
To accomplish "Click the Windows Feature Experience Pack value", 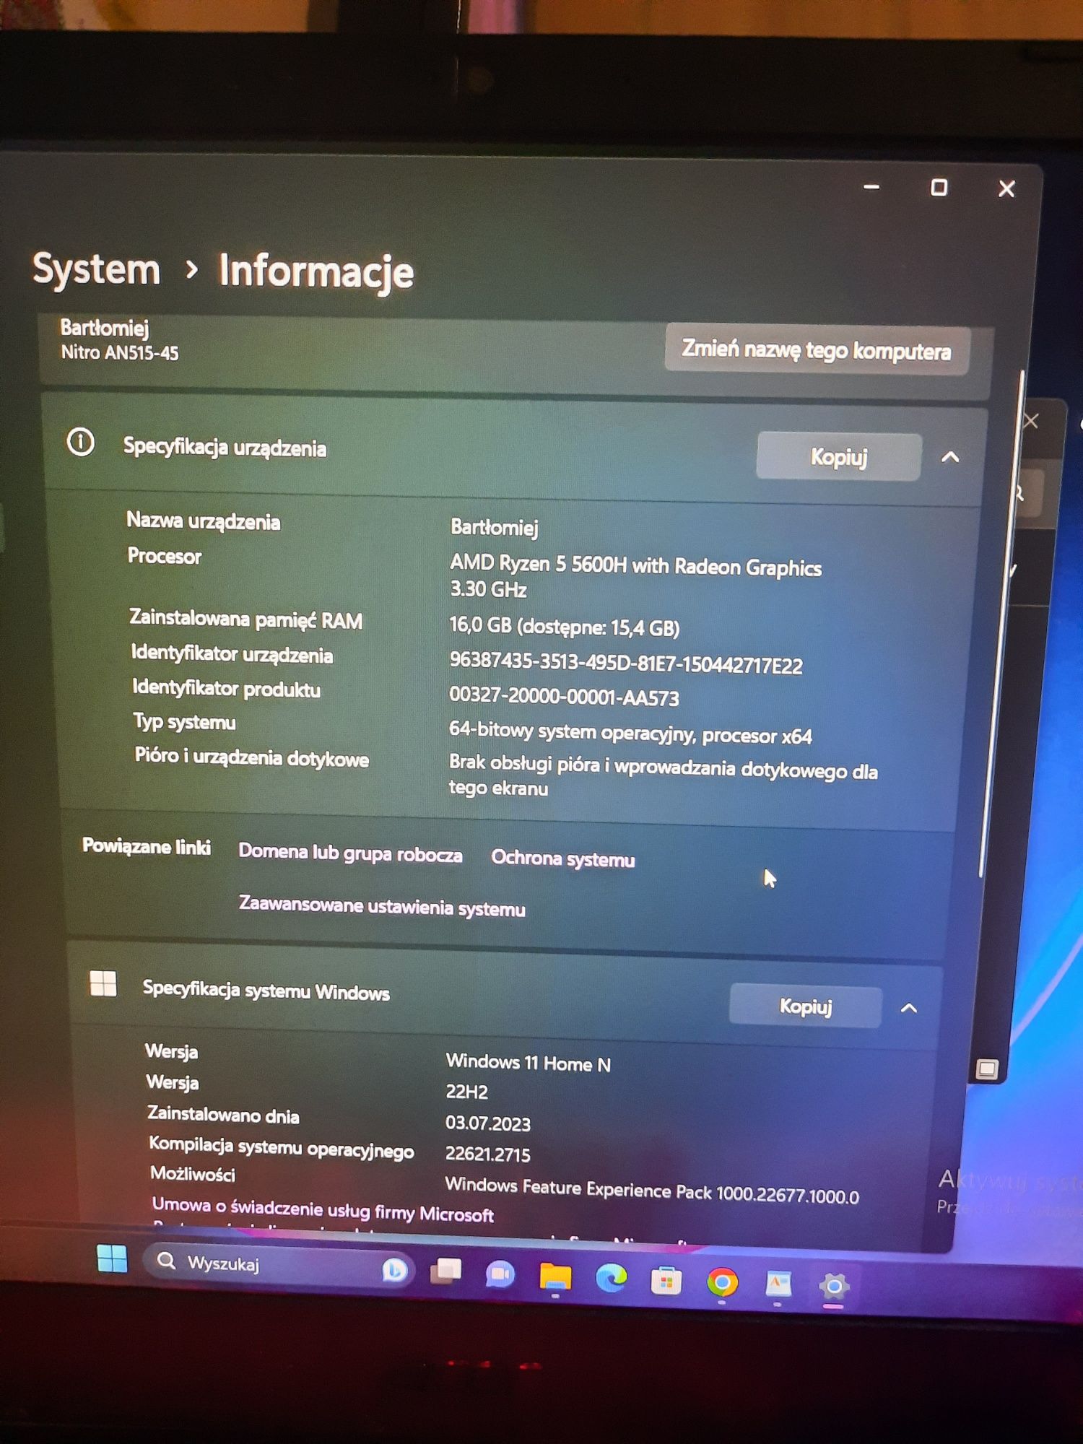I will [x=652, y=1190].
